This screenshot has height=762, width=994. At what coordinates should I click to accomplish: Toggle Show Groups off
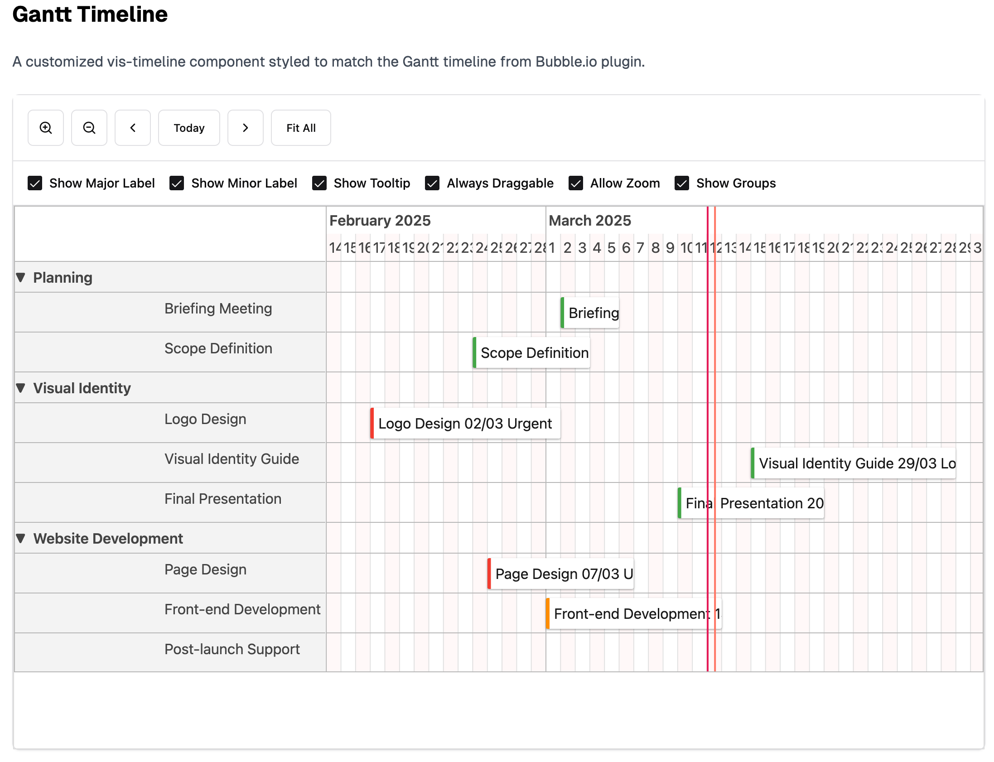(x=681, y=183)
